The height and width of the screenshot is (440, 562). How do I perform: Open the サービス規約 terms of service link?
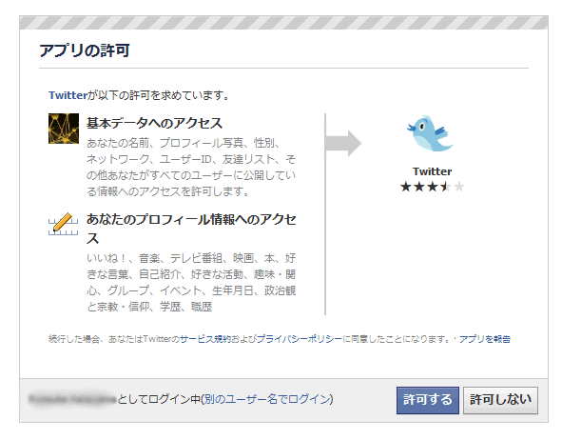point(205,339)
